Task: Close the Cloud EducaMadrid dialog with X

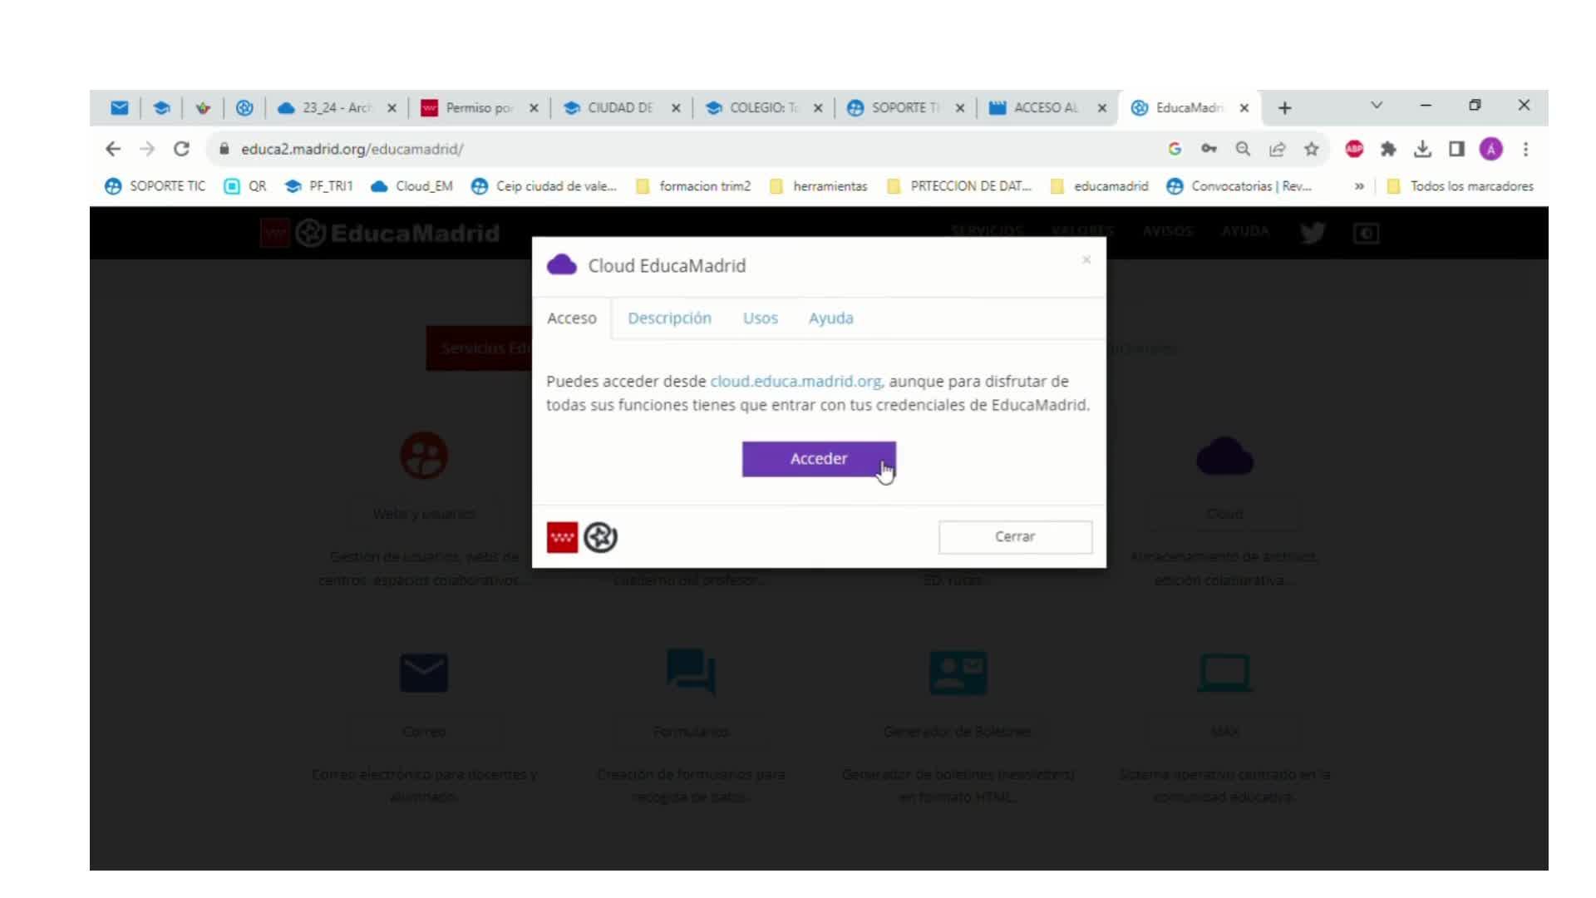Action: (x=1086, y=260)
